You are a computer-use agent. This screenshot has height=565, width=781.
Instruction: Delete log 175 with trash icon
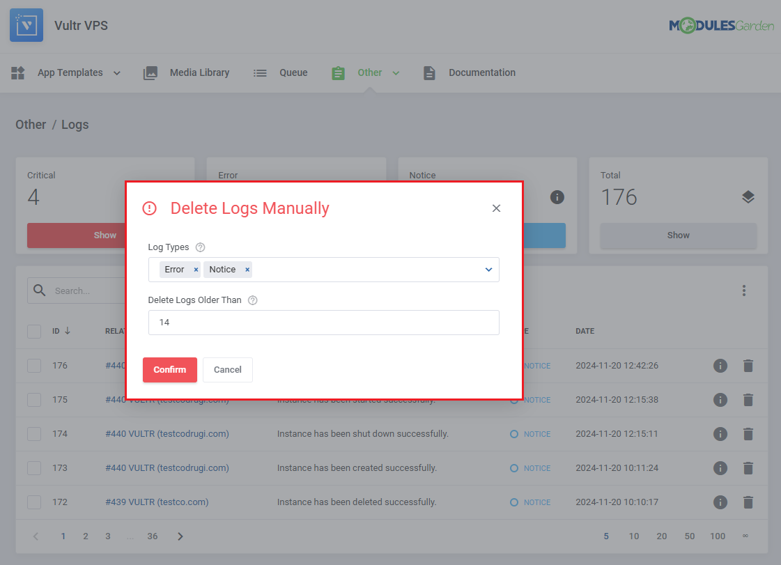pos(748,400)
